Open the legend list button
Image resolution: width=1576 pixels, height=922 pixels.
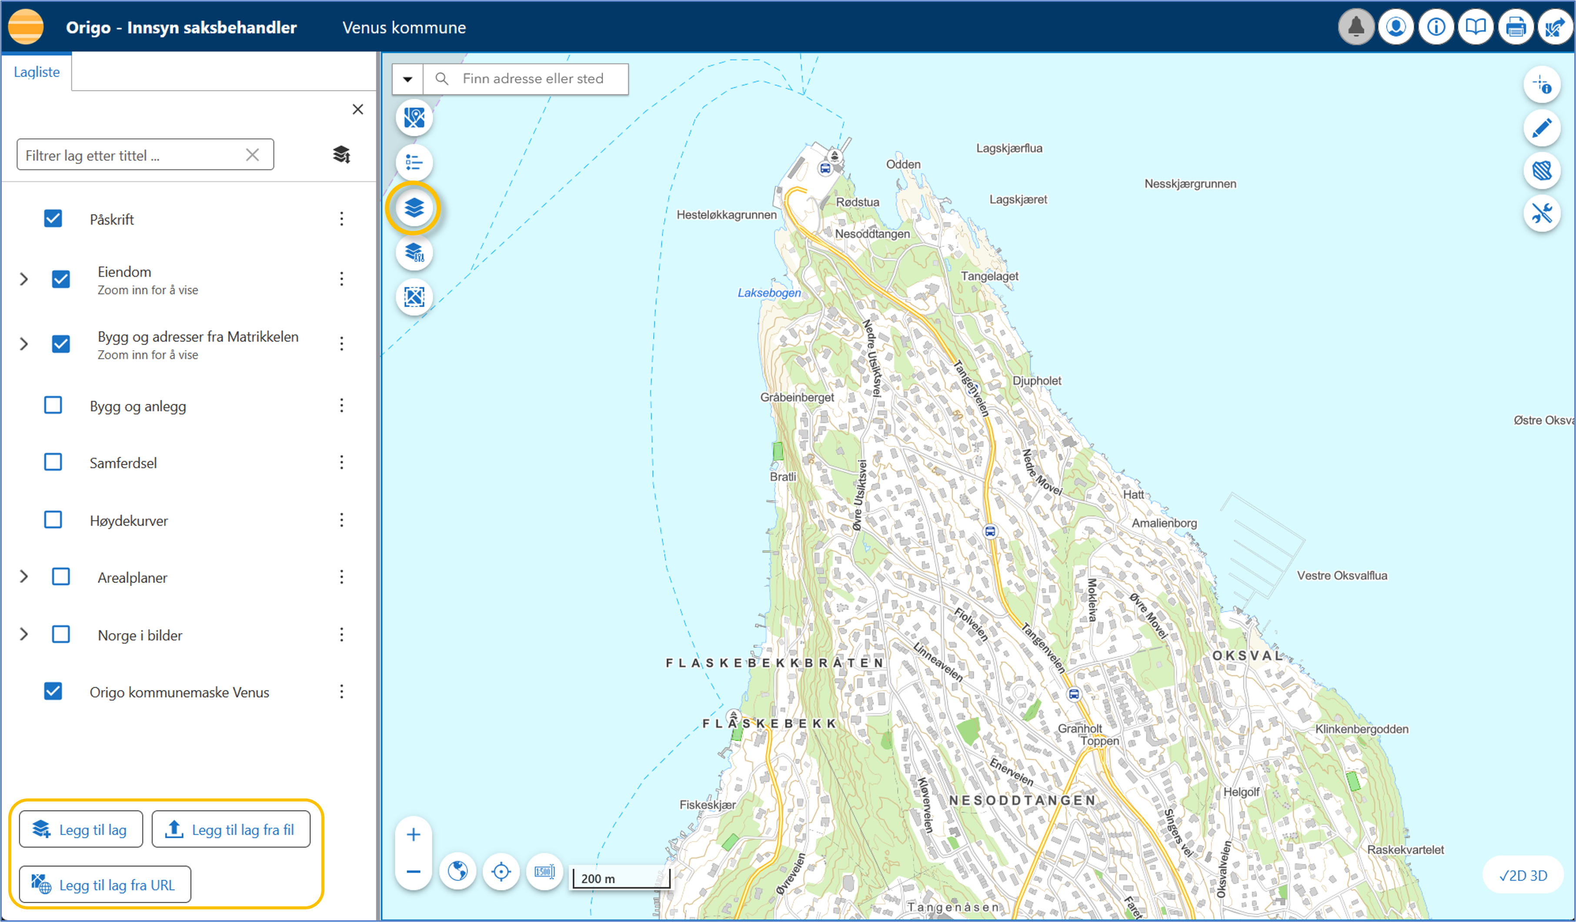414,163
